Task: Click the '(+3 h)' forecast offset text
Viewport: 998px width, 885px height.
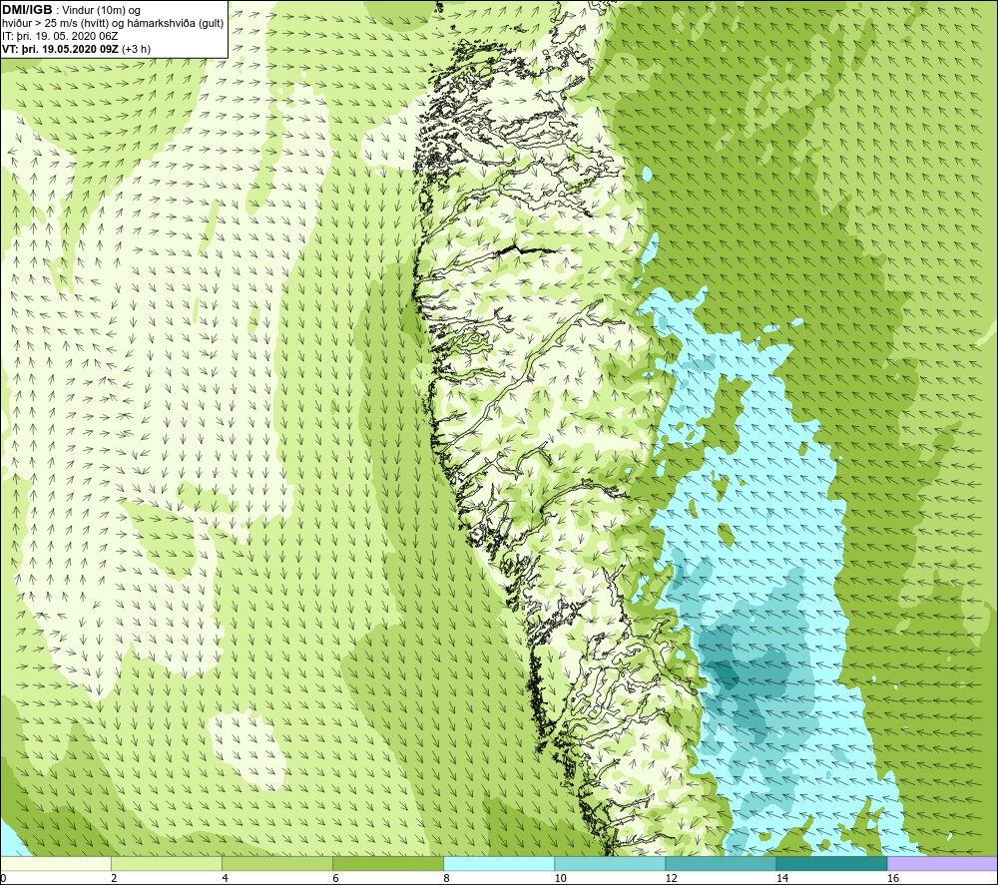Action: pyautogui.click(x=136, y=49)
